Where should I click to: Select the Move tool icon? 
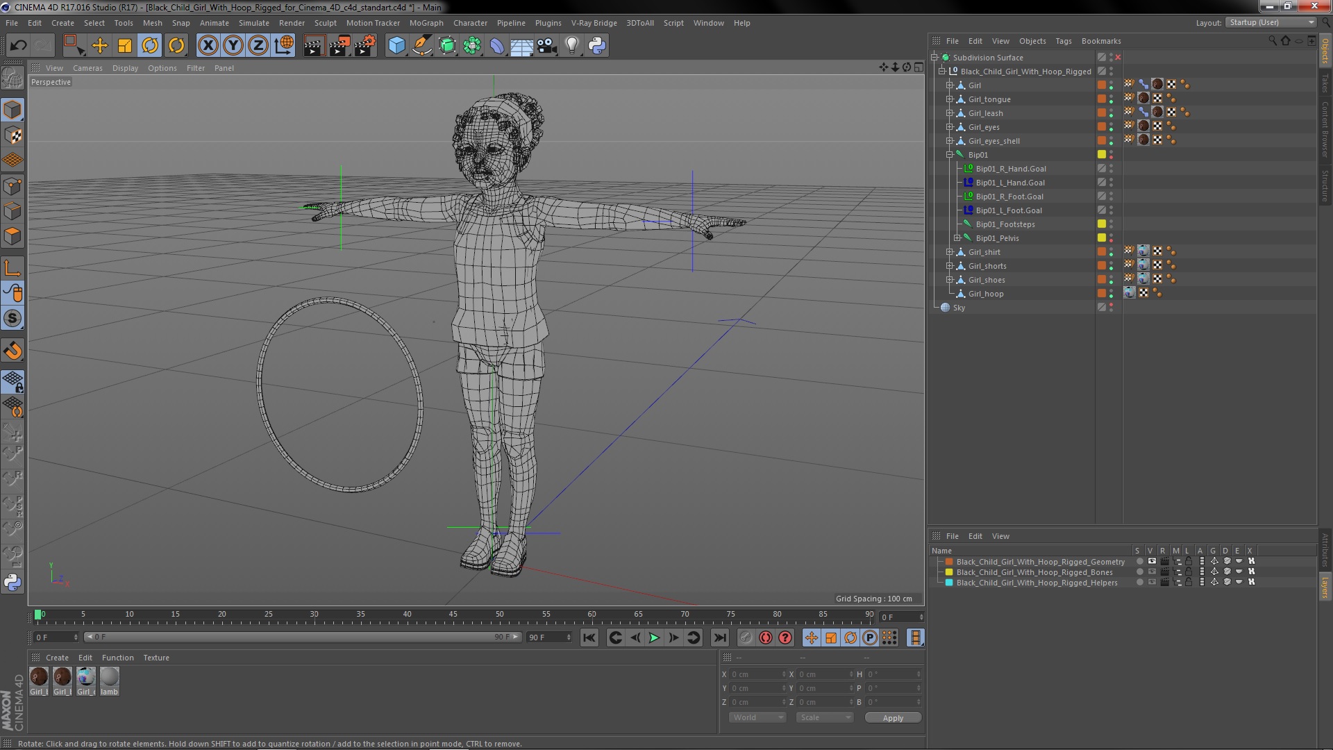100,46
